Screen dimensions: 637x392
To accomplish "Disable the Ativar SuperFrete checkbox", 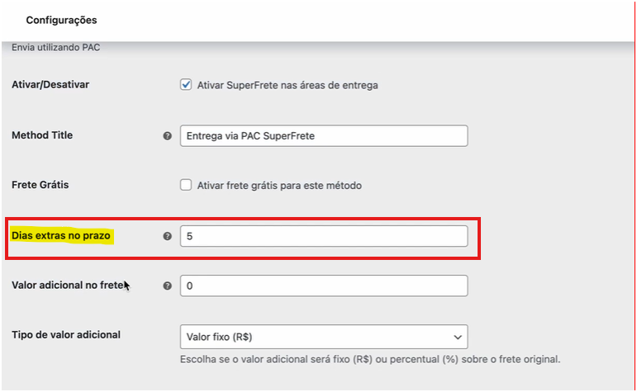I will [x=186, y=85].
